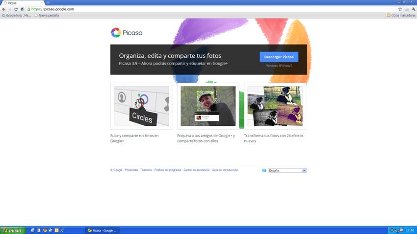Screen dimensions: 417x234
Task: Open the Términos footer link
Action: coord(146,170)
